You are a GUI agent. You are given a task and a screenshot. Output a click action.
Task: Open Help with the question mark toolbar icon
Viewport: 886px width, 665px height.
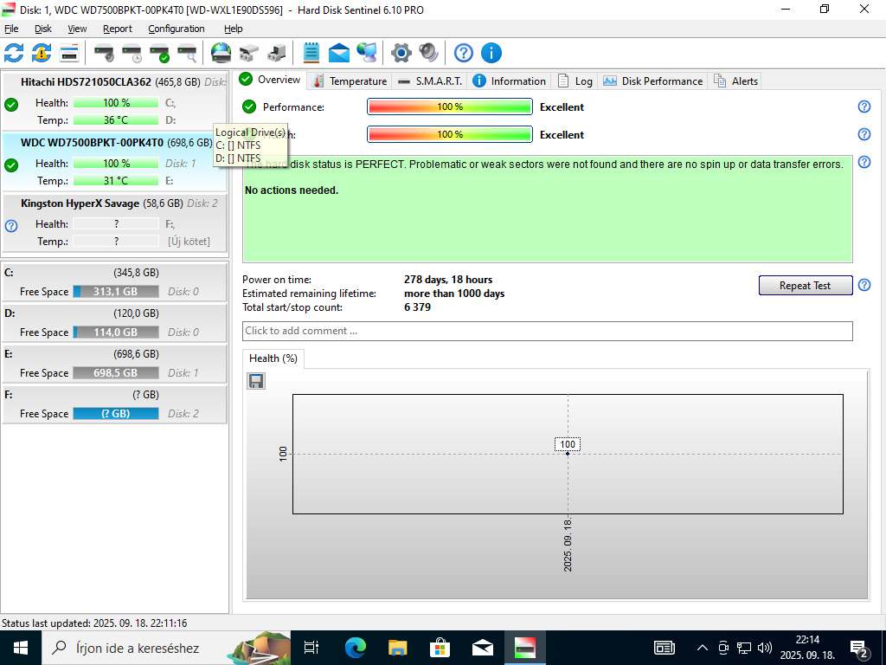click(464, 53)
